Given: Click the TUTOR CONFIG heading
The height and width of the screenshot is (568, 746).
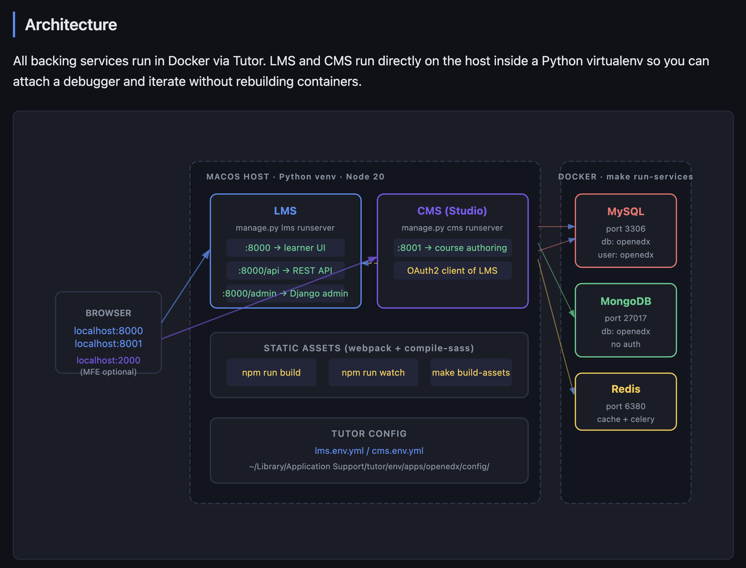Looking at the screenshot, I should click(369, 433).
